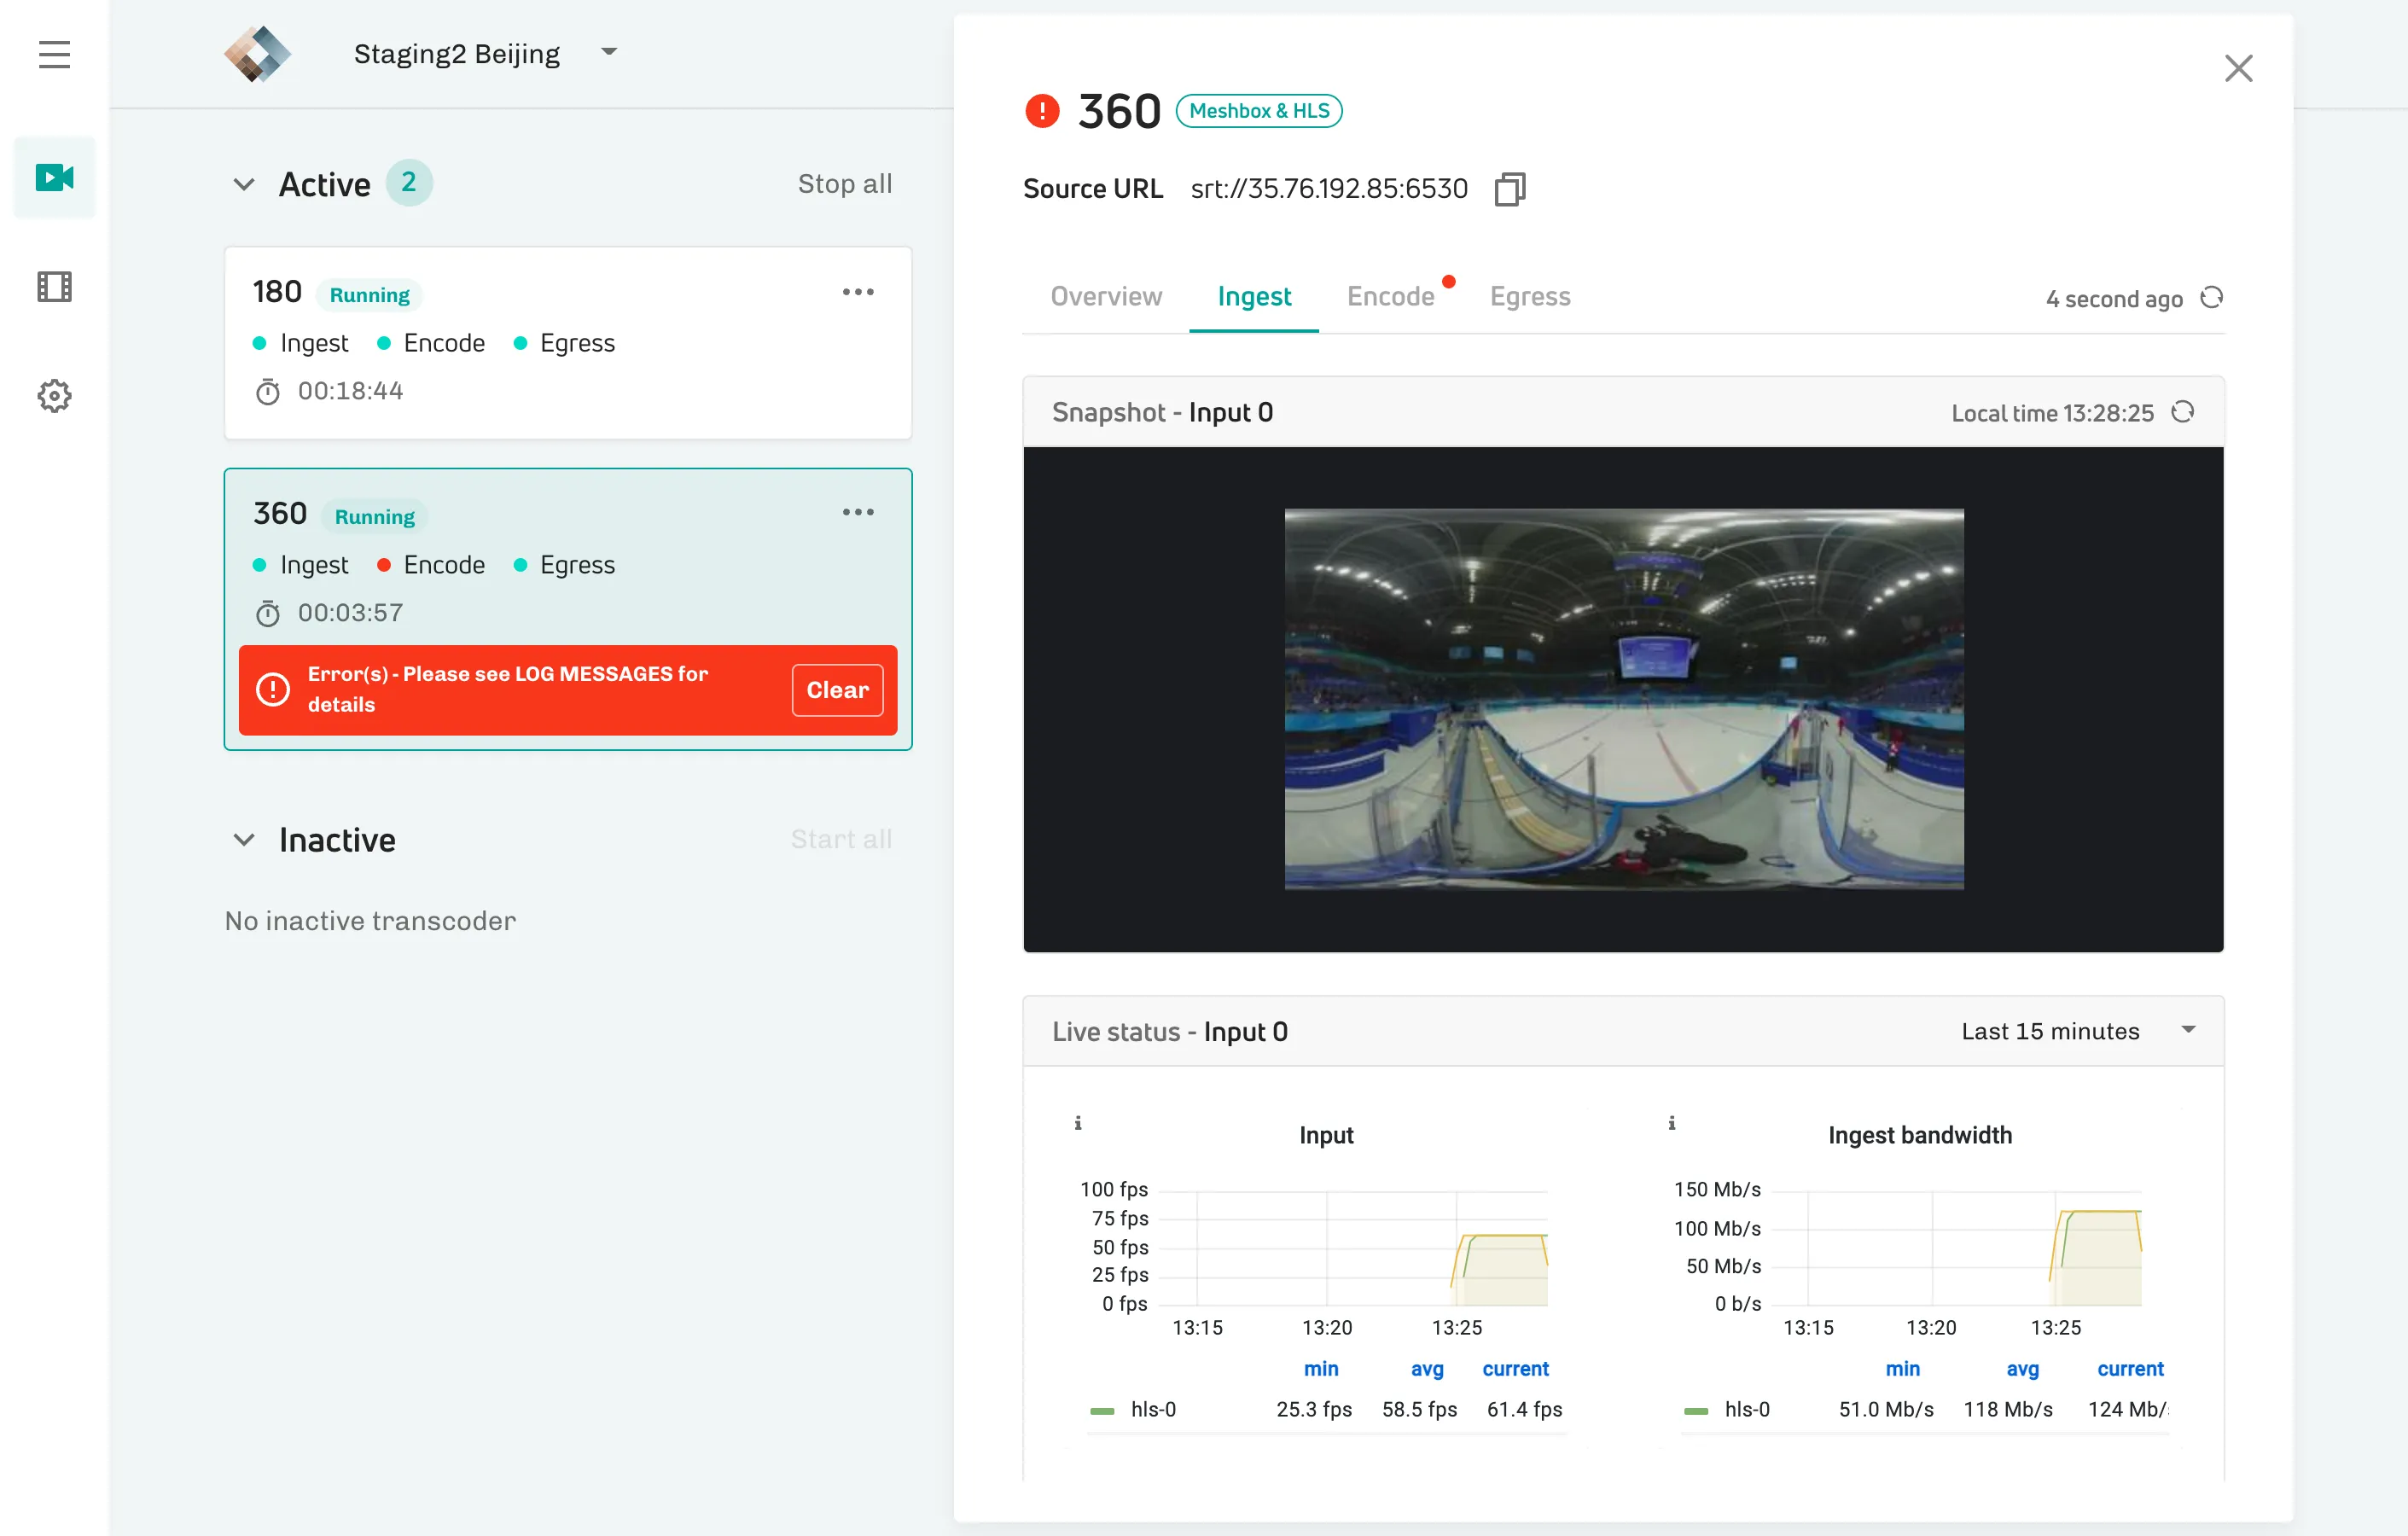The image size is (2408, 1536).
Task: Open the settings gear in the sidebar
Action: (54, 396)
